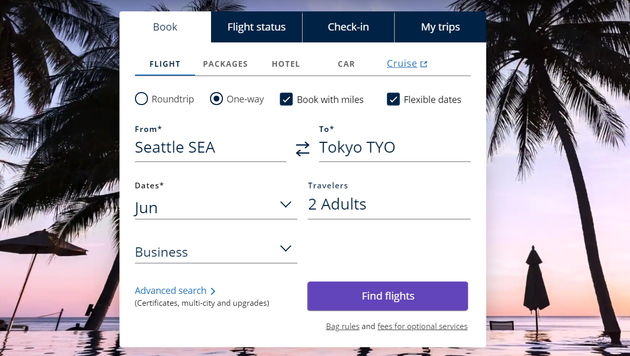The image size is (630, 356).
Task: Open the Check-in tab
Action: [x=348, y=26]
